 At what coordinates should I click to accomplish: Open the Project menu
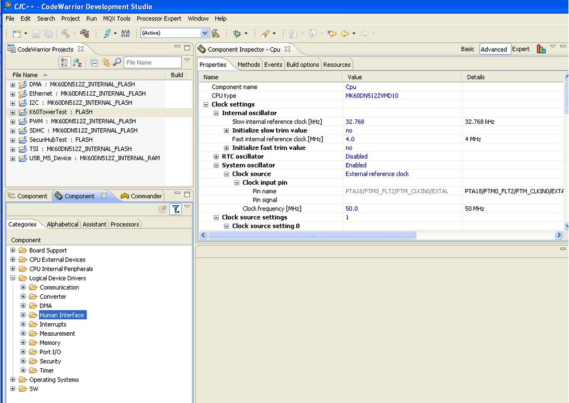pos(71,18)
